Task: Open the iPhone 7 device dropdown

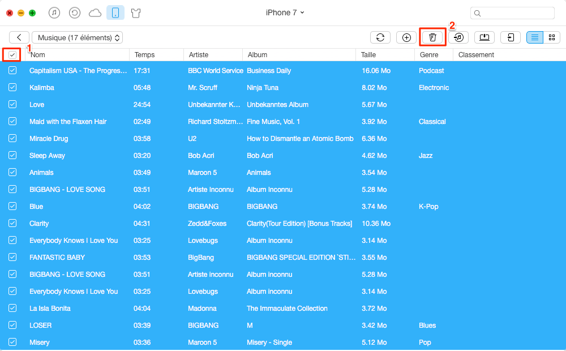Action: click(285, 12)
